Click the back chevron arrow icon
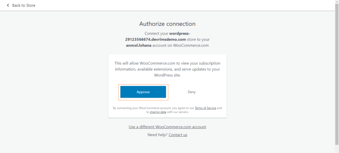Image resolution: width=339 pixels, height=153 pixels. [x=8, y=5]
